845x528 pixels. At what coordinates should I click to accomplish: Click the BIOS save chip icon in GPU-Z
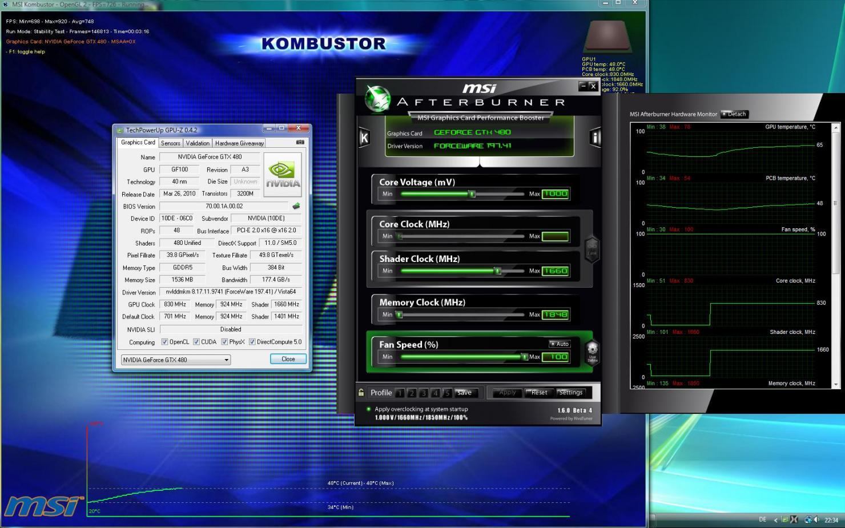coord(296,206)
